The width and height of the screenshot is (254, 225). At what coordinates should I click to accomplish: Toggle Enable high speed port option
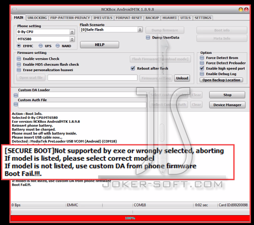(x=202, y=68)
